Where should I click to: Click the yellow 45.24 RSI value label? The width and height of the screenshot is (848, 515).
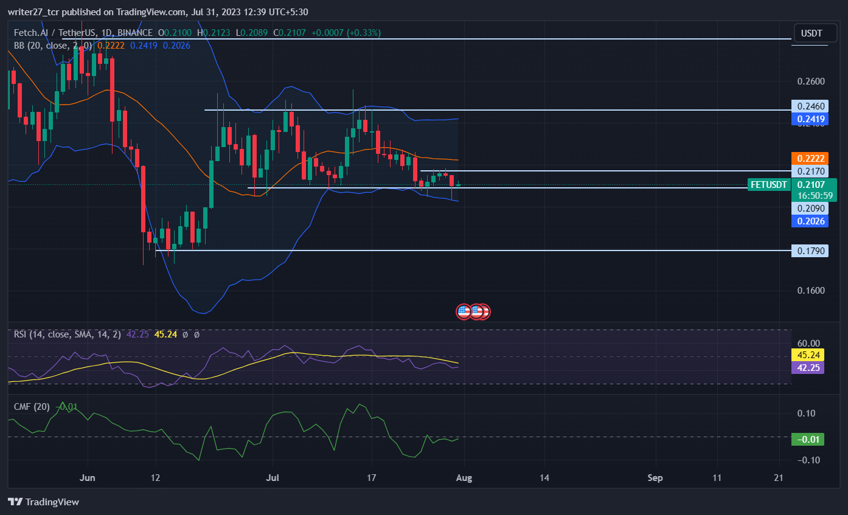[807, 354]
